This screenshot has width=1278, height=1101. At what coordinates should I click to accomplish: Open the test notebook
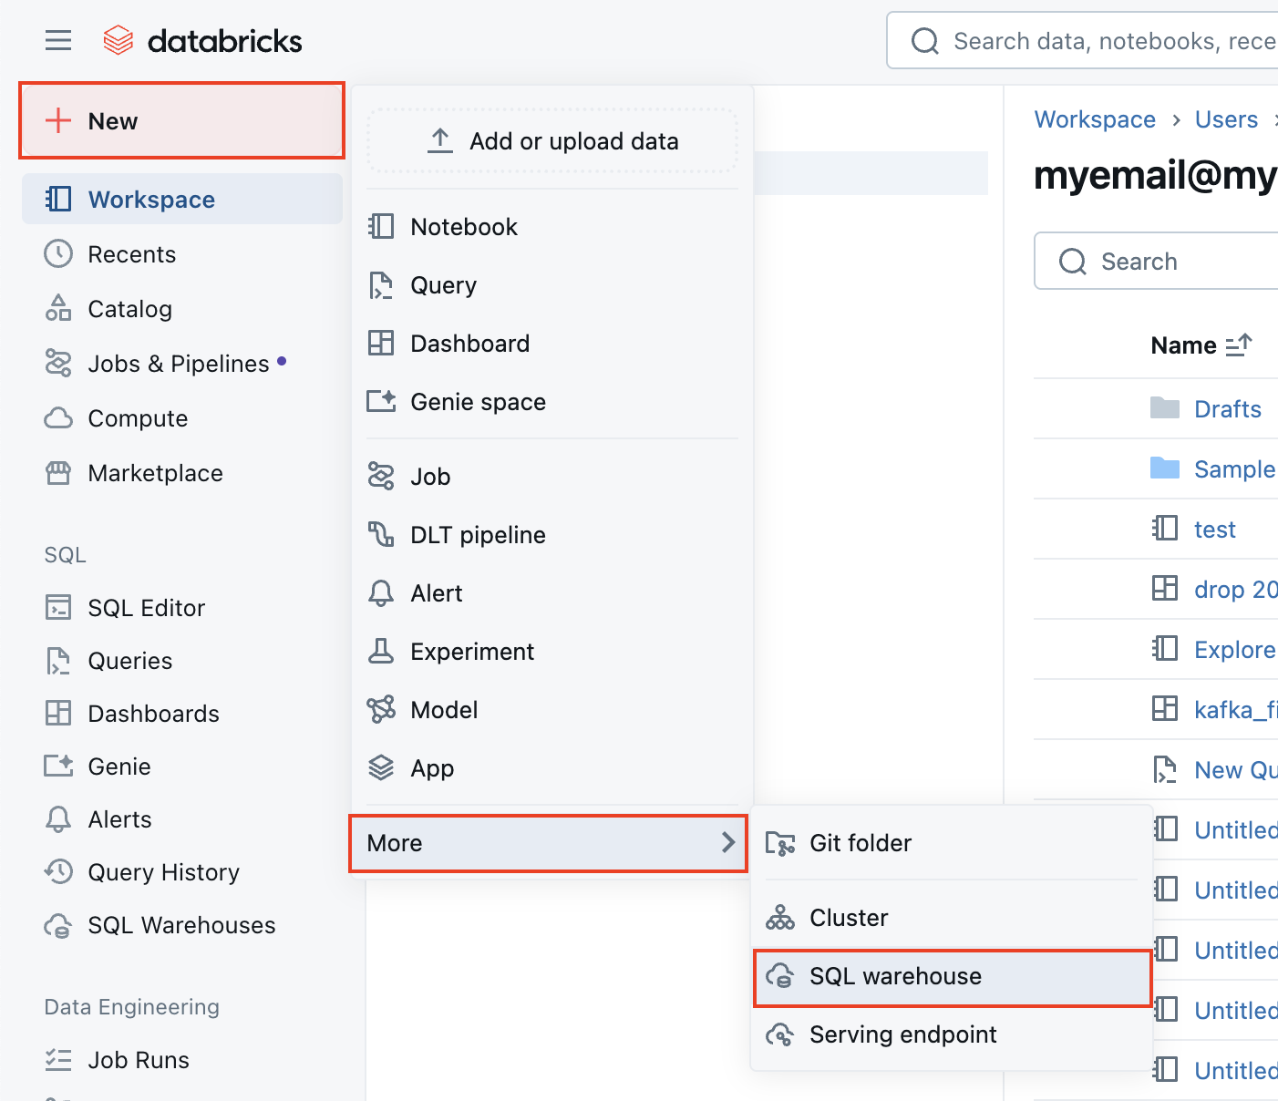coord(1215,530)
